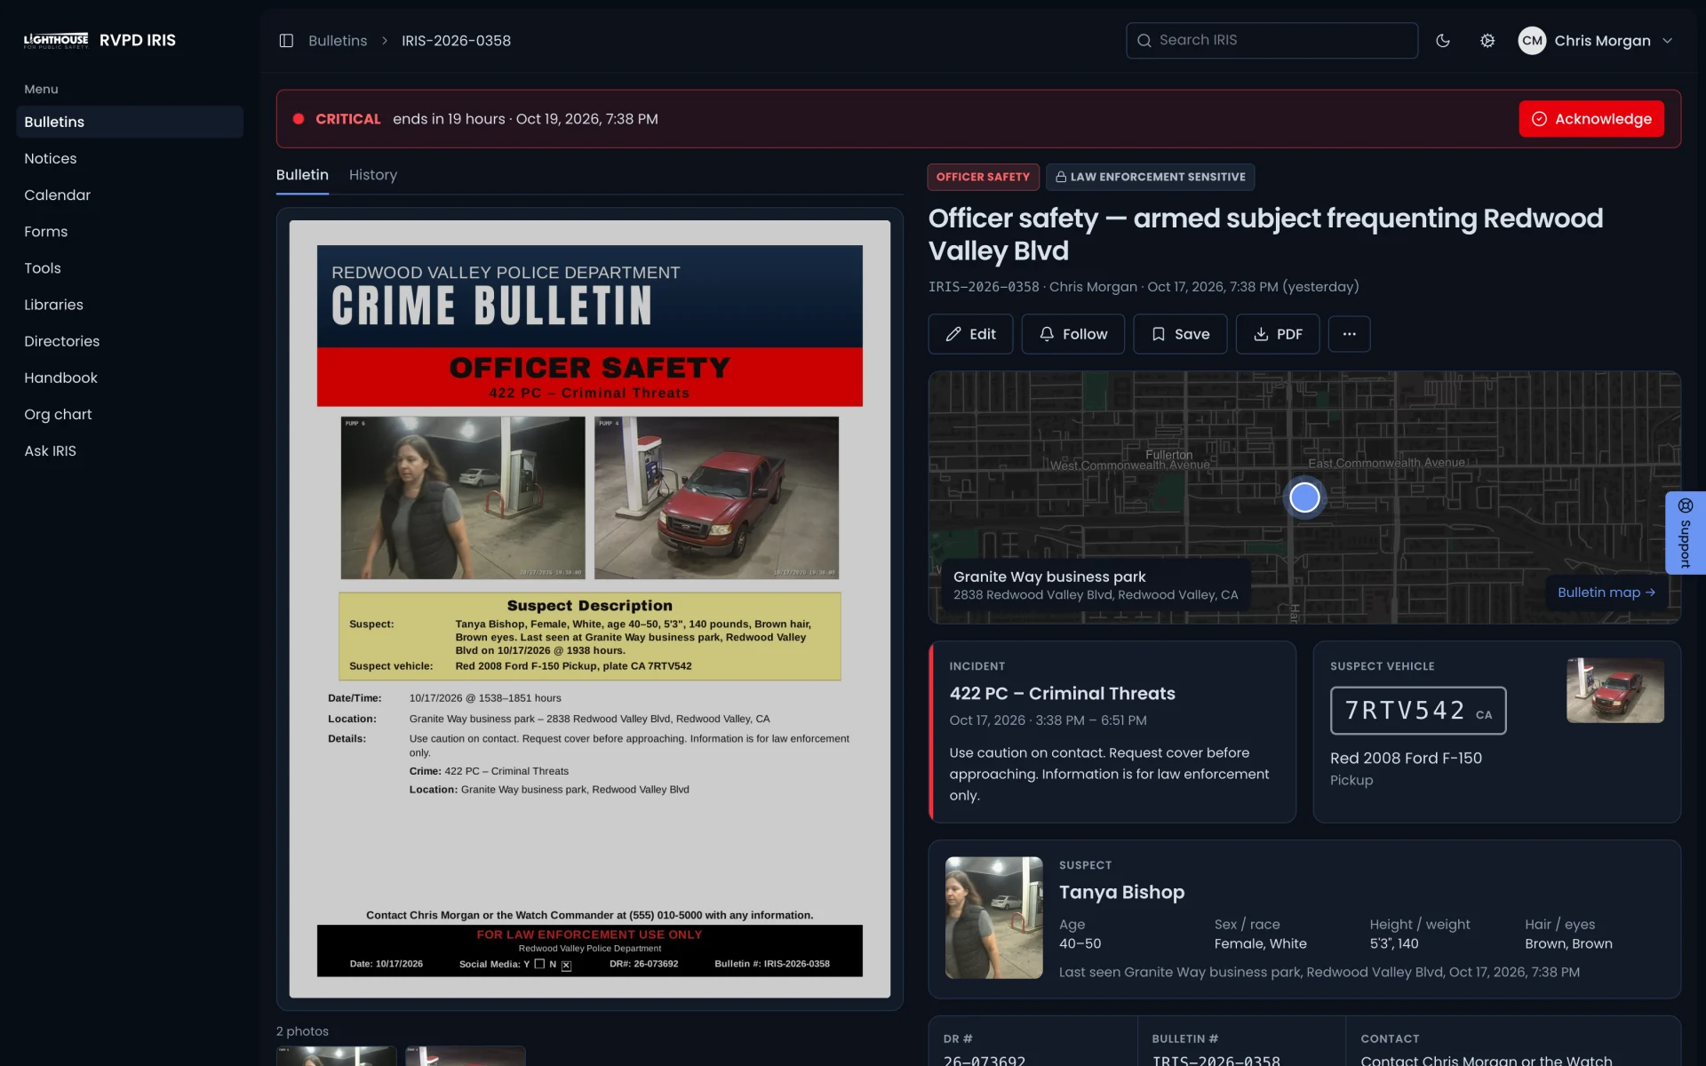
Task: Open Directories in sidebar menu
Action: tap(130, 341)
